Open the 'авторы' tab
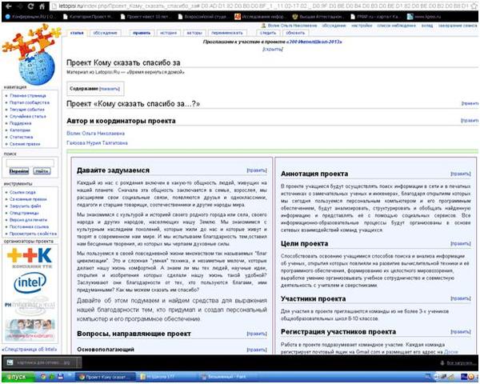The image size is (480, 384). [x=194, y=33]
